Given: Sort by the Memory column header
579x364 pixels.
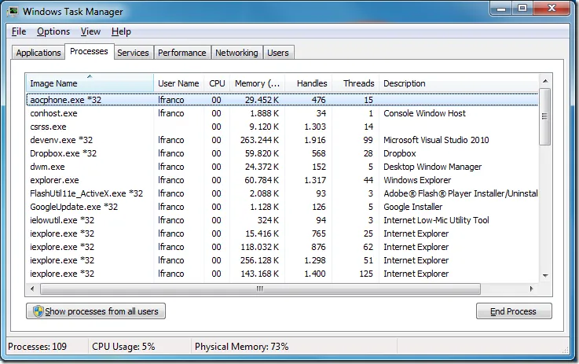Looking at the screenshot, I should click(x=256, y=83).
